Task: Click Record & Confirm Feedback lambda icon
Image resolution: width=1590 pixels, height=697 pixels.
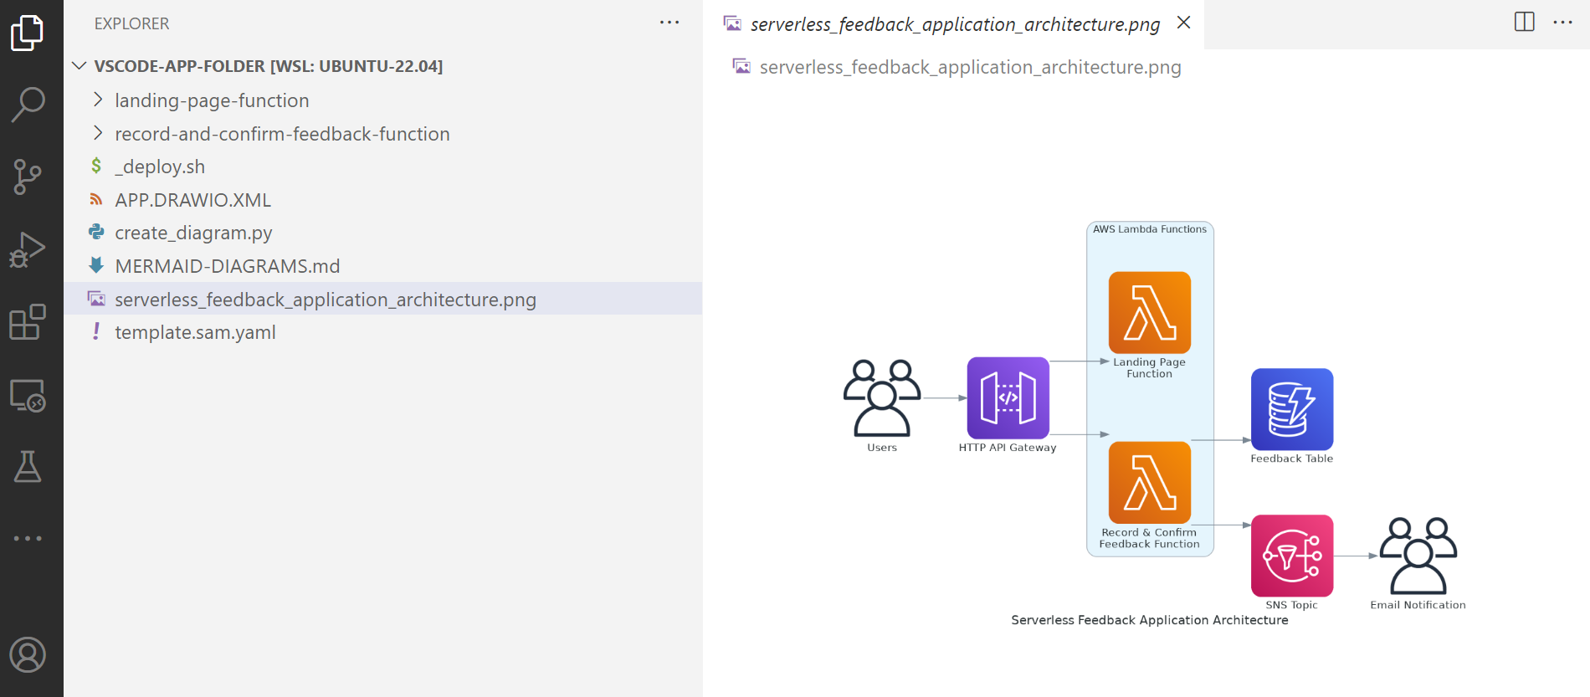Action: [x=1150, y=483]
